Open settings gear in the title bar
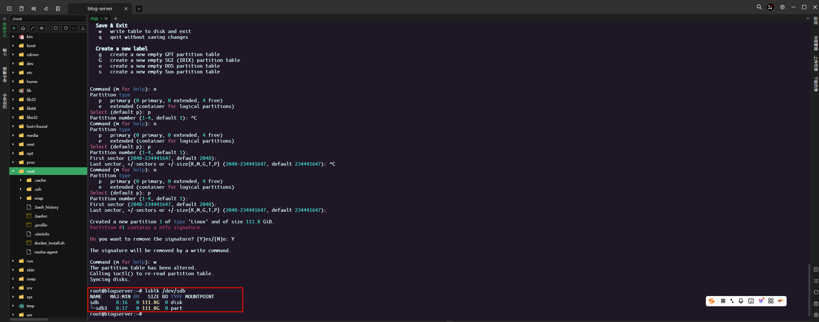This screenshot has width=819, height=322. tap(782, 7)
